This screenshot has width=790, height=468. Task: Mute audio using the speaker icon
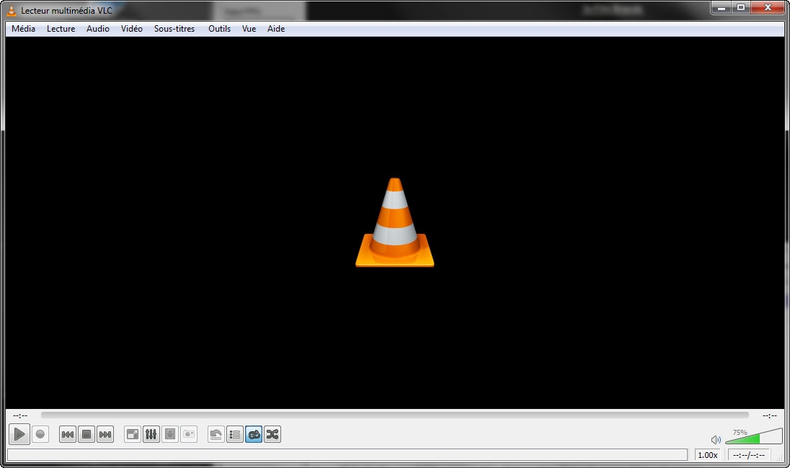coord(716,440)
